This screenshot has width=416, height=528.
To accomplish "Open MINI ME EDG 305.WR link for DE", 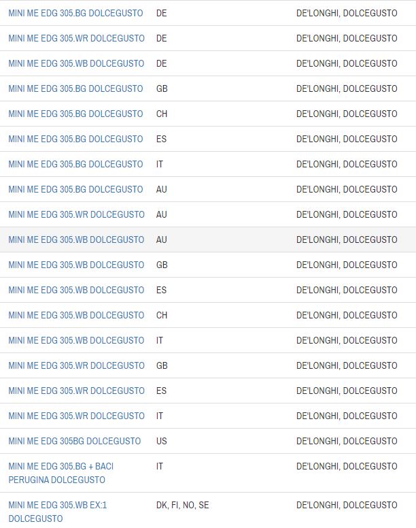I will click(x=76, y=38).
